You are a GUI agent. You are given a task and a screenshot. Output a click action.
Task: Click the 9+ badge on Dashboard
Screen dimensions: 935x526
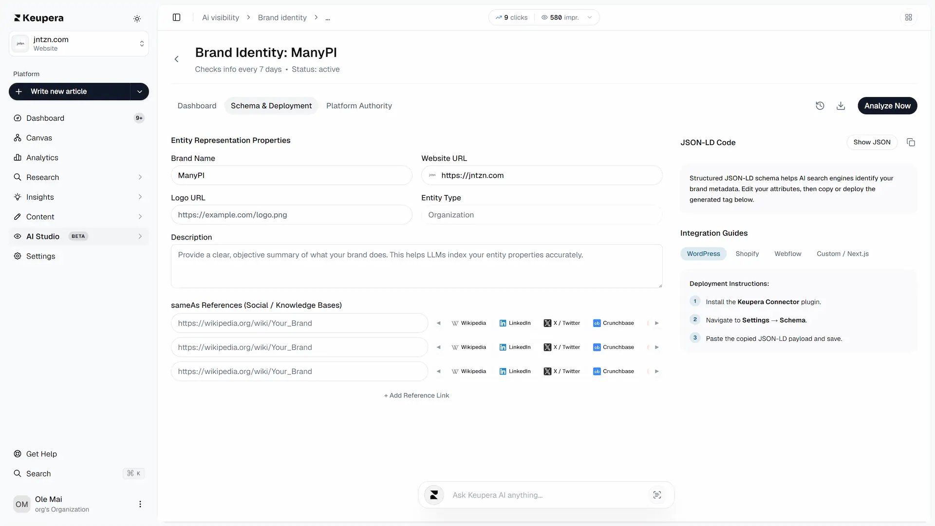tap(139, 118)
